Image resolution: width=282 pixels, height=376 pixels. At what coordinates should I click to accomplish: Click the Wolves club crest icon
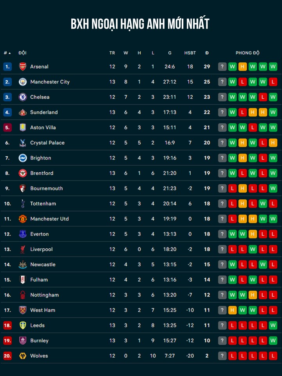point(23,356)
